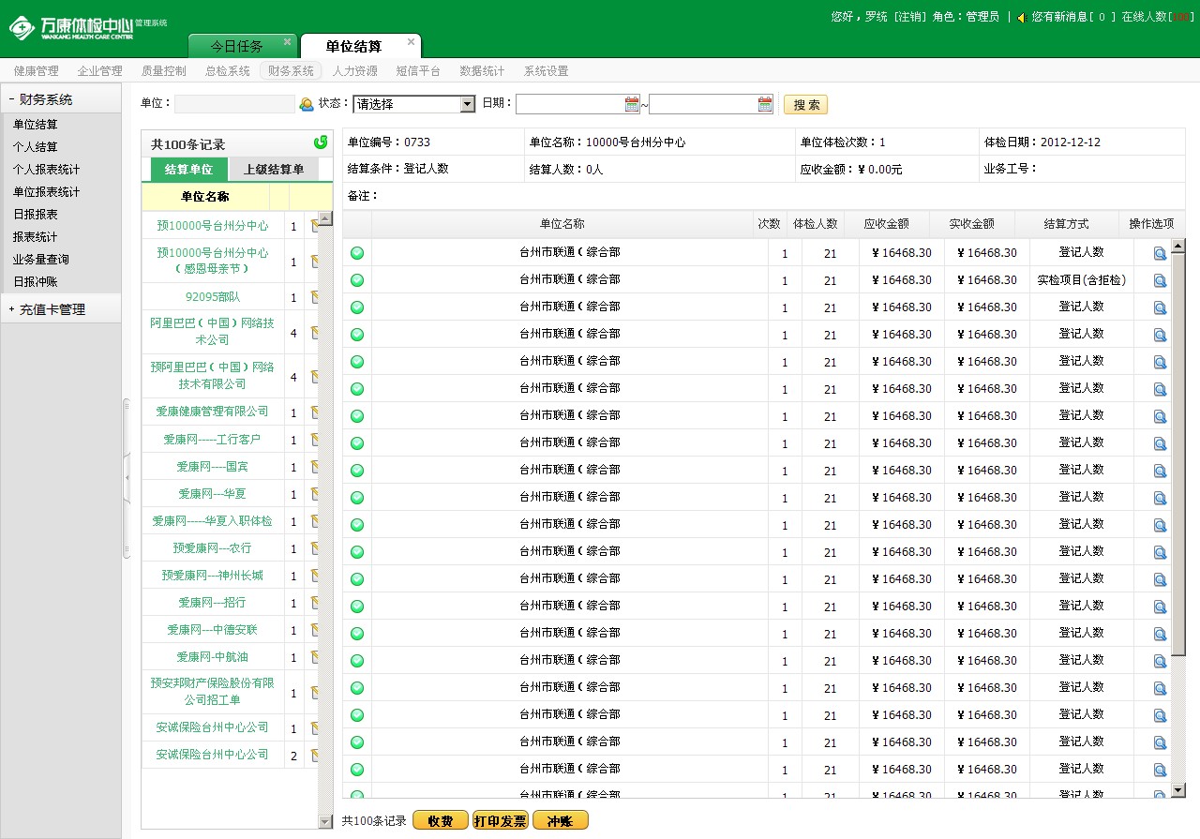Screen dimensions: 1200x839
Task: Select unit 预安邦财产保险股份有限公司招工单
Action: 213,692
